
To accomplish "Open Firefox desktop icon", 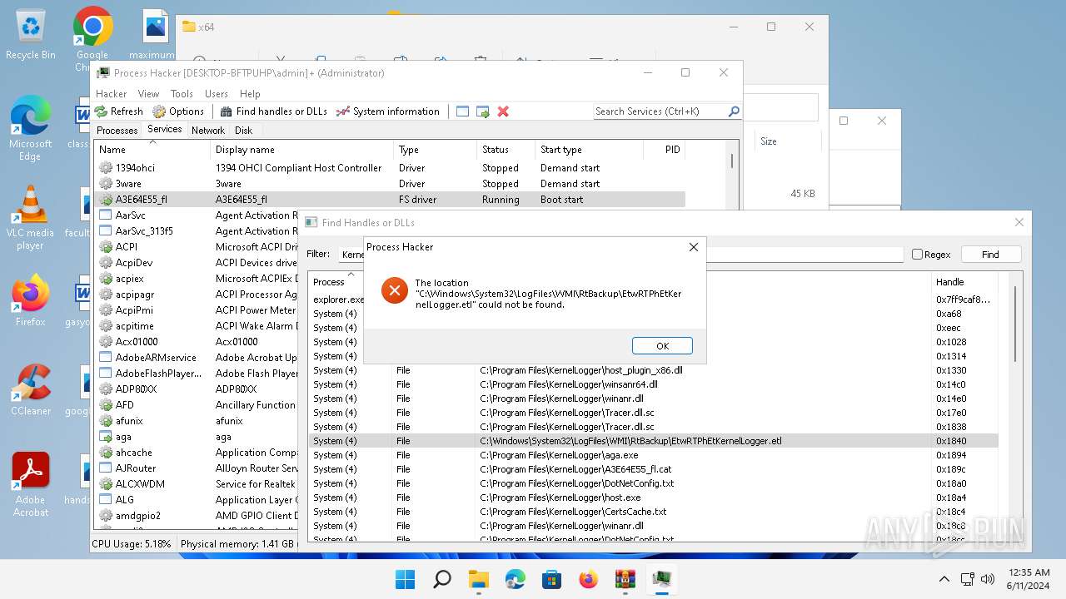I will click(x=31, y=300).
